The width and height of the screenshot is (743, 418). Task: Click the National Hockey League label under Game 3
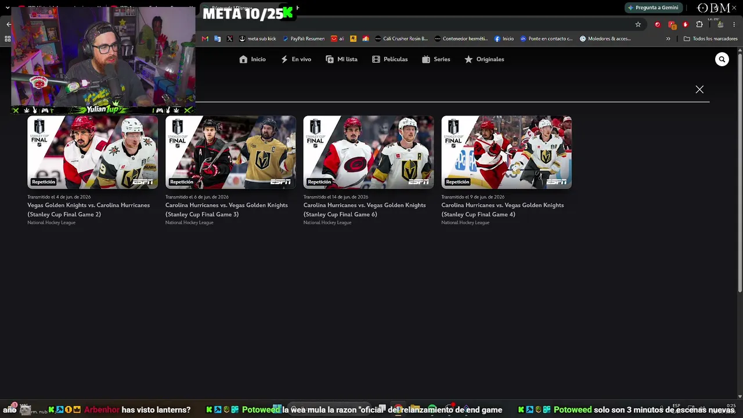(189, 223)
